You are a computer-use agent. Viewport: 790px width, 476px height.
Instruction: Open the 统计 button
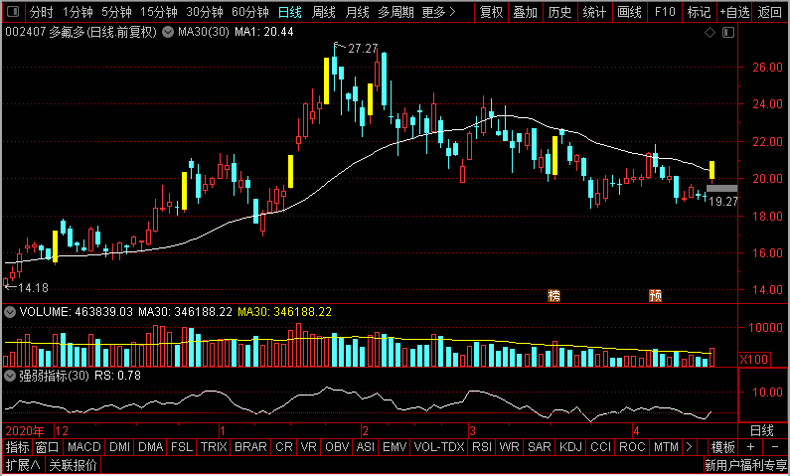(594, 12)
